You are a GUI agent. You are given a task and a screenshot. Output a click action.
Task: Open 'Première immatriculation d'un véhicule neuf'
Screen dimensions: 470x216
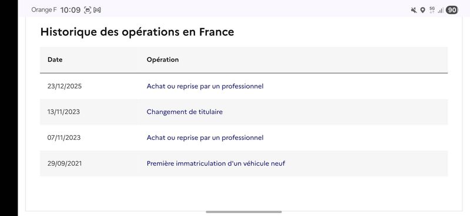(216, 164)
